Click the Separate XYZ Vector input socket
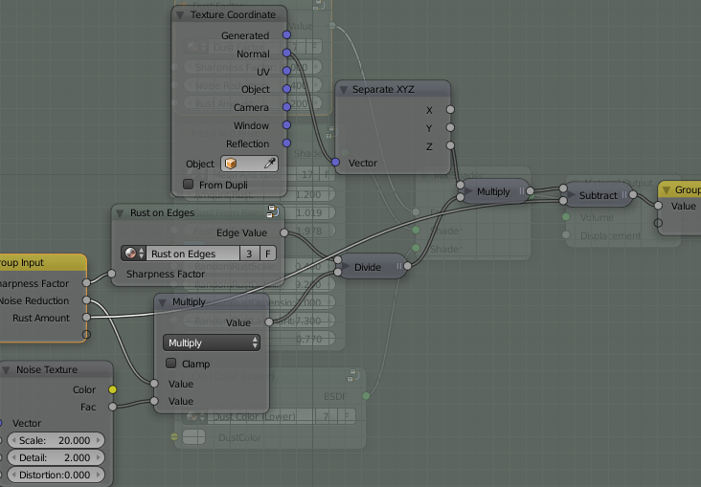The image size is (701, 487). tap(335, 163)
